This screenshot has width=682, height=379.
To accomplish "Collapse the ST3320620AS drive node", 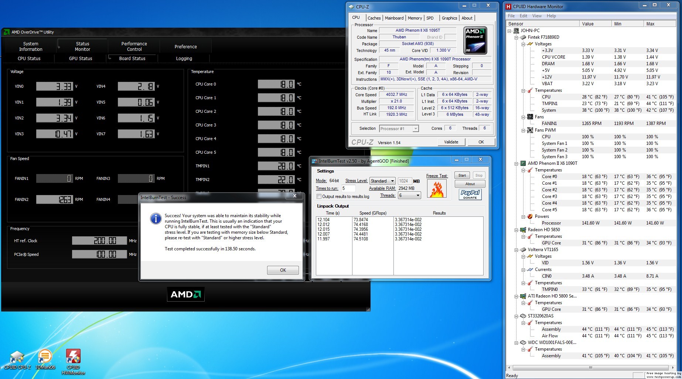I will click(516, 316).
